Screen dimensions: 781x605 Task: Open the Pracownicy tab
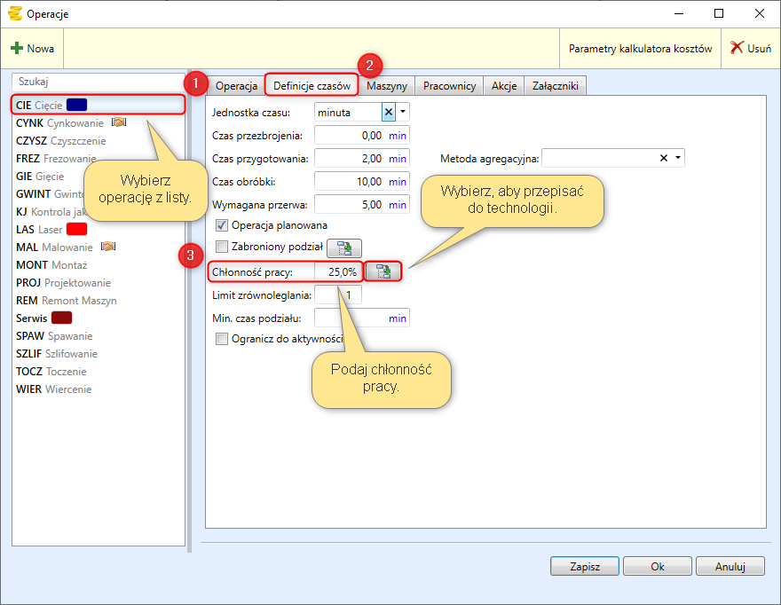pos(449,86)
